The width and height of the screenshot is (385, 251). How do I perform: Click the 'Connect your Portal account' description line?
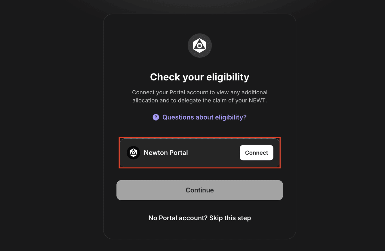(x=200, y=92)
